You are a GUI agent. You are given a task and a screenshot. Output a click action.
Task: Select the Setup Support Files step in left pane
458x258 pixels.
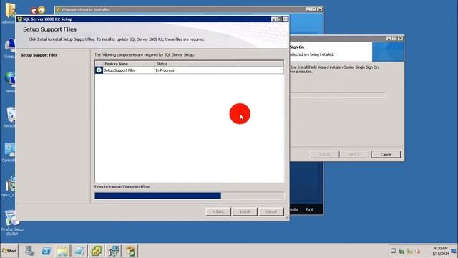[39, 55]
